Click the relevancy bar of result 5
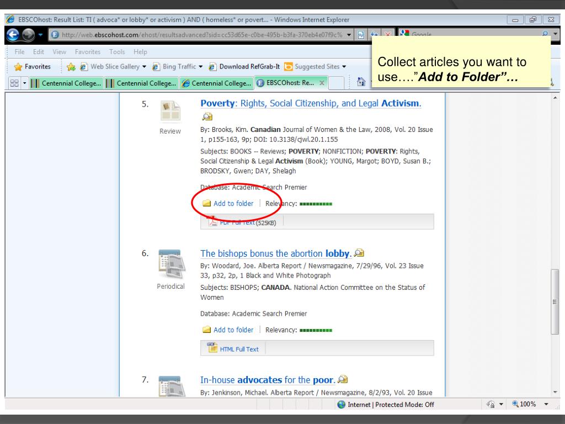Image resolution: width=565 pixels, height=424 pixels. click(x=316, y=204)
